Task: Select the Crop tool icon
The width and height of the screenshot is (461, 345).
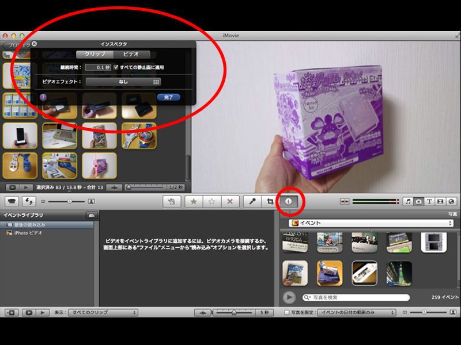Action: pos(270,202)
